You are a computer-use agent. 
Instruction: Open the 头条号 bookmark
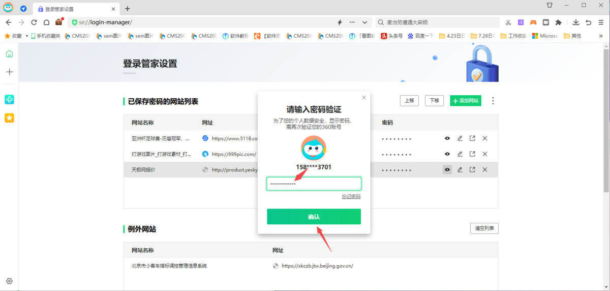pyautogui.click(x=391, y=36)
